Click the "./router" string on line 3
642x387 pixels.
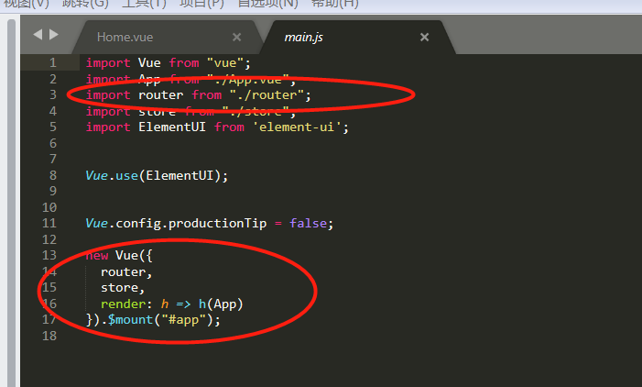267,94
